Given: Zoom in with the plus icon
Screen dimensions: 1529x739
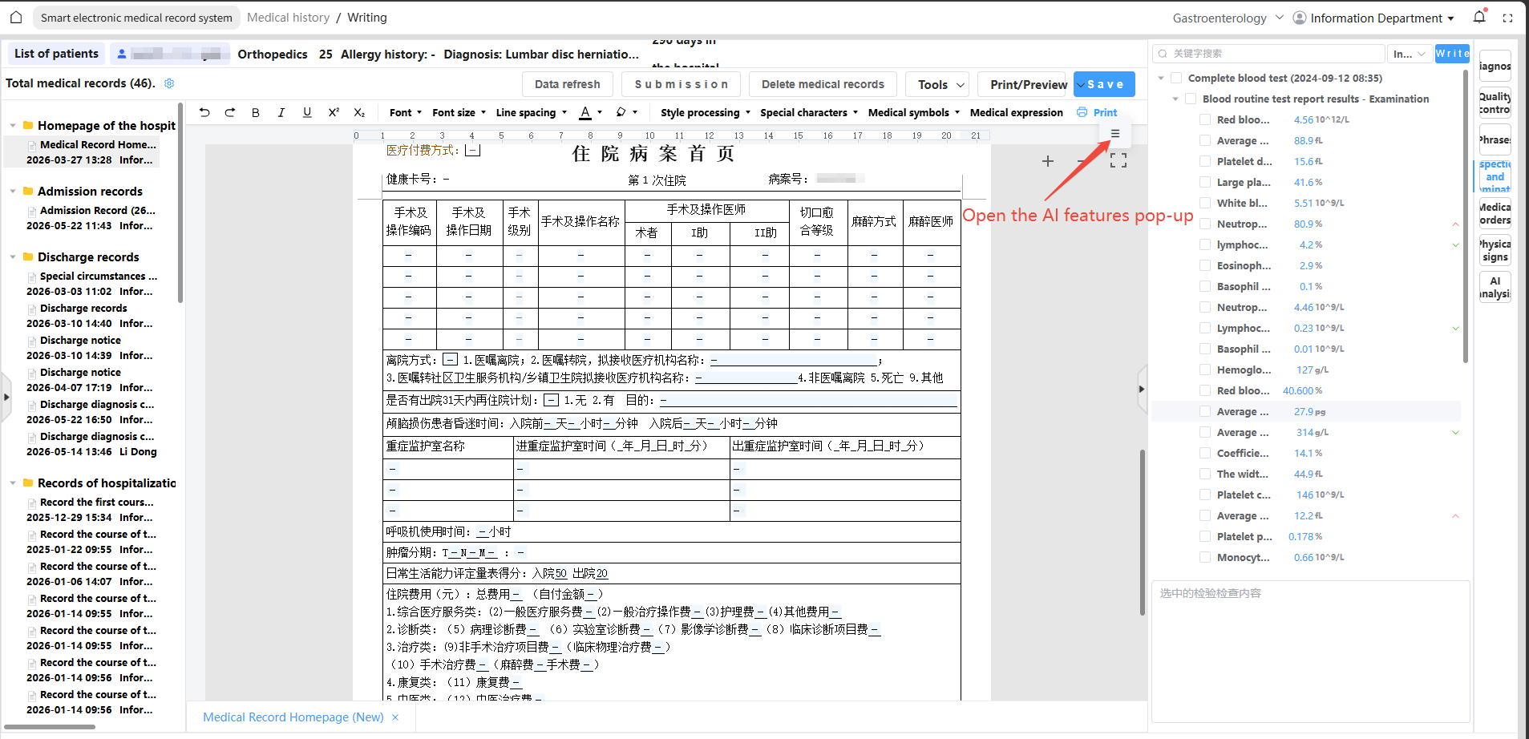Looking at the screenshot, I should [x=1047, y=161].
